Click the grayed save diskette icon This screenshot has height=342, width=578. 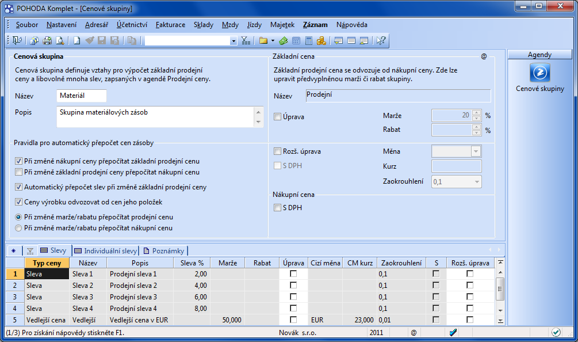tap(102, 40)
